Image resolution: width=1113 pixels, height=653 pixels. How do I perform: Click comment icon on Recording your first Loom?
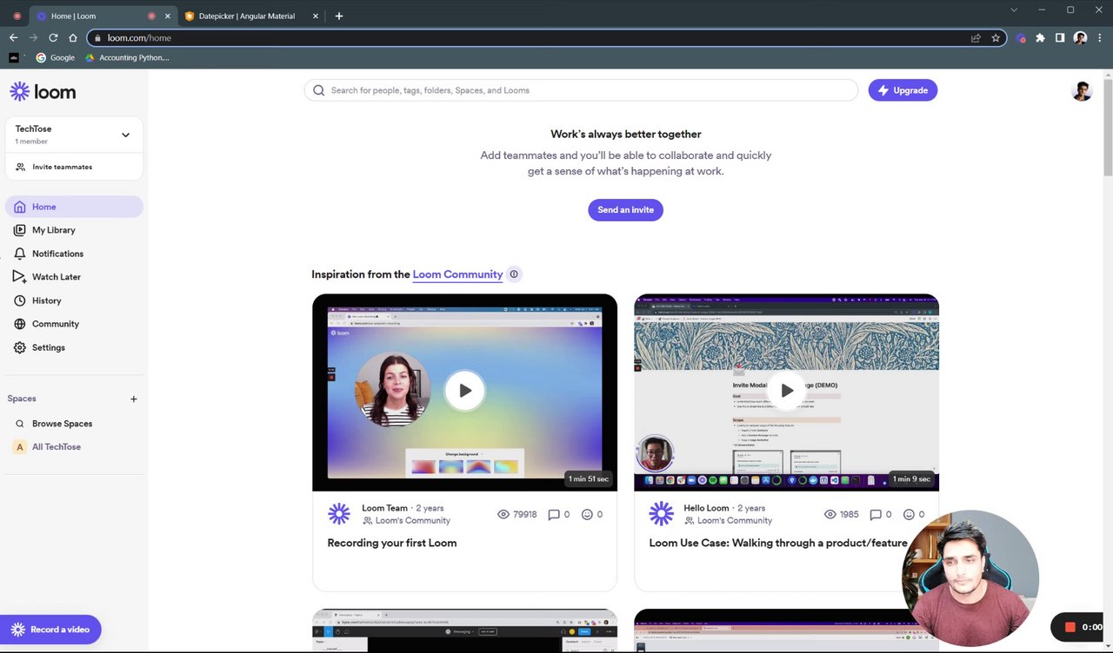tap(554, 514)
